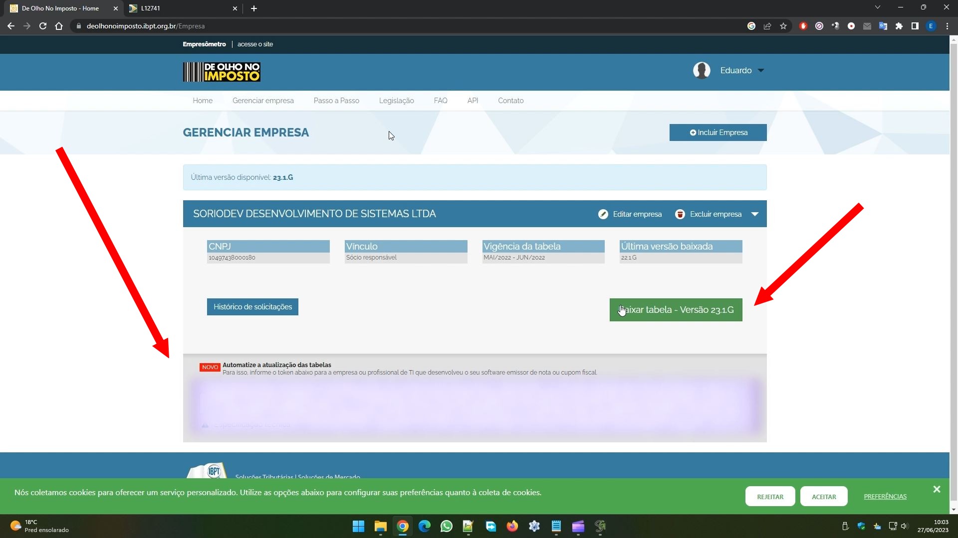Go back with the browser back arrow
Screen dimensions: 958x538
(11, 26)
